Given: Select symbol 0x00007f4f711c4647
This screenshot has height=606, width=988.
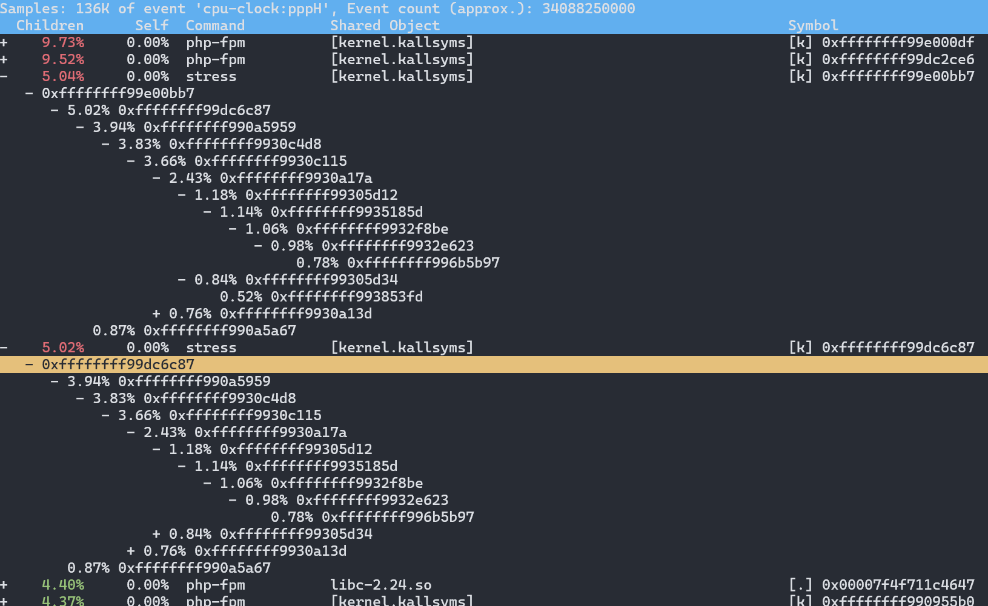Looking at the screenshot, I should point(898,585).
